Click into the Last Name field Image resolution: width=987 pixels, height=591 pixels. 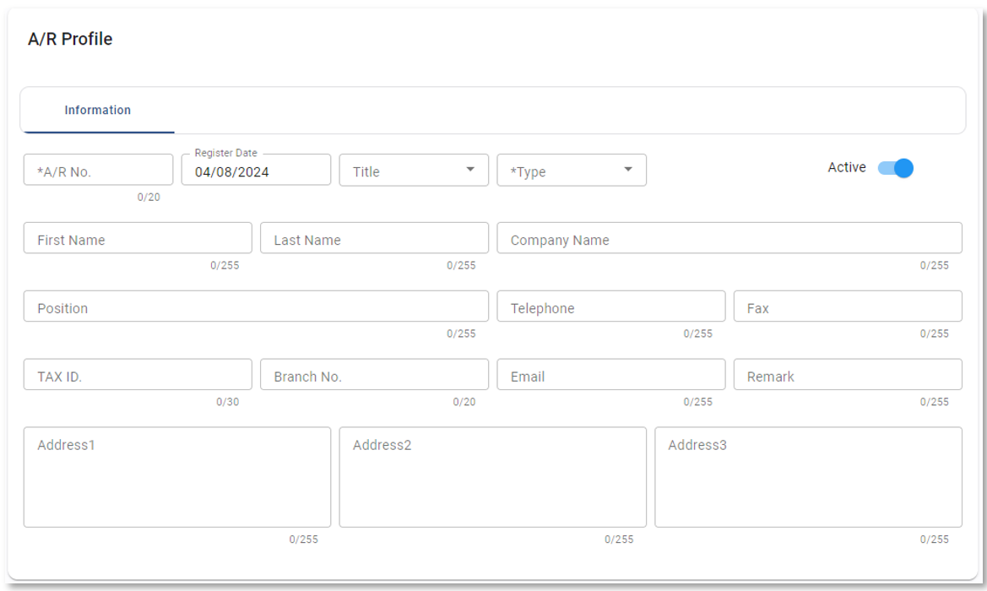[374, 239]
